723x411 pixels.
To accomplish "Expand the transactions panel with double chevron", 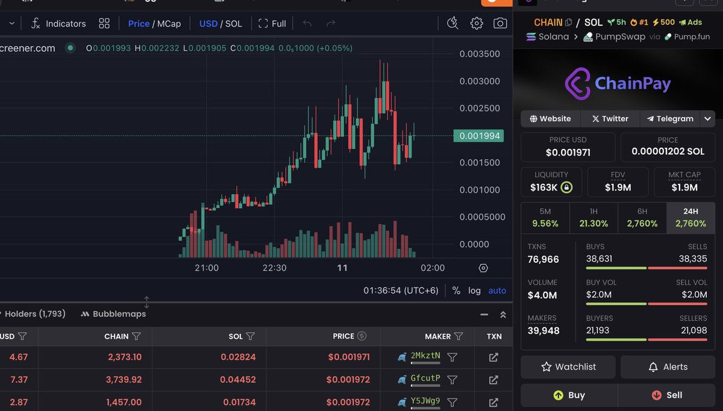I will [x=503, y=315].
